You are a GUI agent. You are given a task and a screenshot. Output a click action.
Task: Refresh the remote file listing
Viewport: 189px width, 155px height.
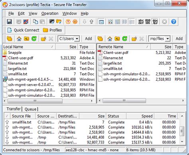pos(125,39)
